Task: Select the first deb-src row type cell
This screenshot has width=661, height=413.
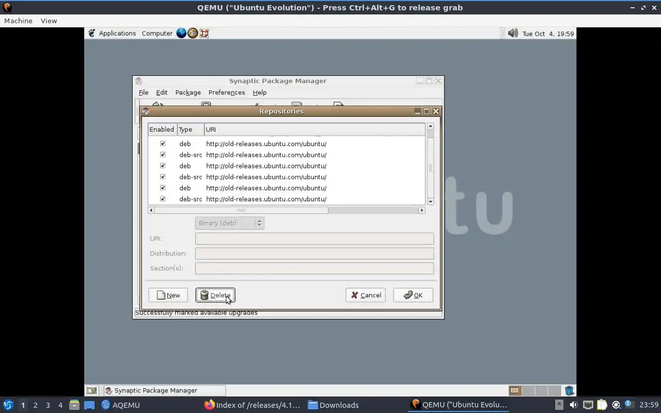Action: click(x=191, y=155)
